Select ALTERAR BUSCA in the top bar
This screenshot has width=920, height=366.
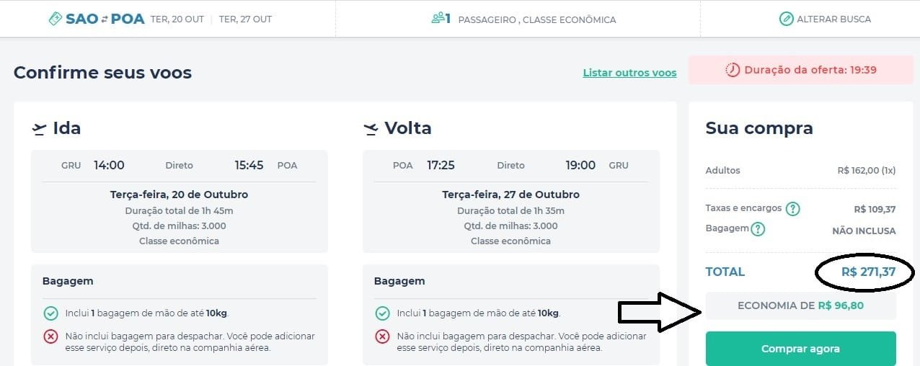click(x=825, y=19)
